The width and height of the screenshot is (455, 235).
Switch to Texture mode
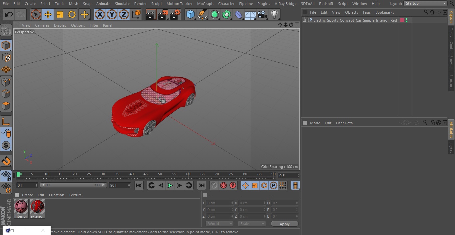pos(6,58)
